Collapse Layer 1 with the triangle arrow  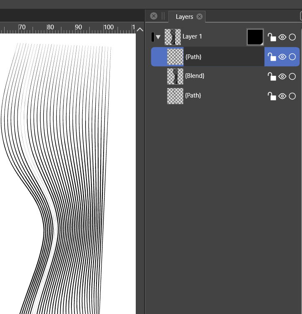click(158, 37)
